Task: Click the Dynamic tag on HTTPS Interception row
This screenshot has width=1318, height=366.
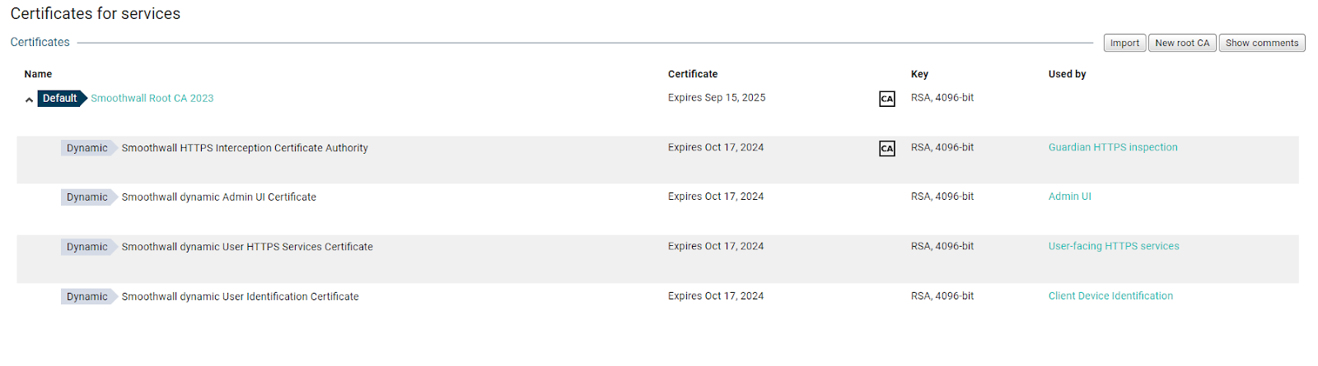Action: [x=87, y=148]
